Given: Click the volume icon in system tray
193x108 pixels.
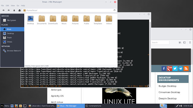Looking at the screenshot, I should click(181, 106).
